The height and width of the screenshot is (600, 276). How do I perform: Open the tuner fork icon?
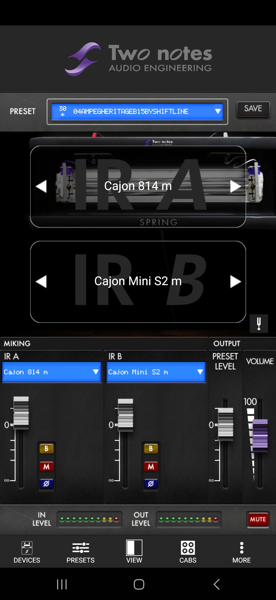[259, 324]
